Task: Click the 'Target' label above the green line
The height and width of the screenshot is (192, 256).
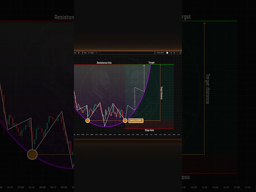Action: 151,62
